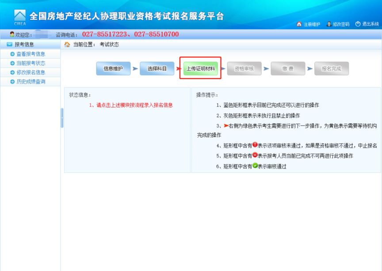382x271 pixels.
Task: Collapse the sidebar using the splitter handle
Action: pos(62,118)
